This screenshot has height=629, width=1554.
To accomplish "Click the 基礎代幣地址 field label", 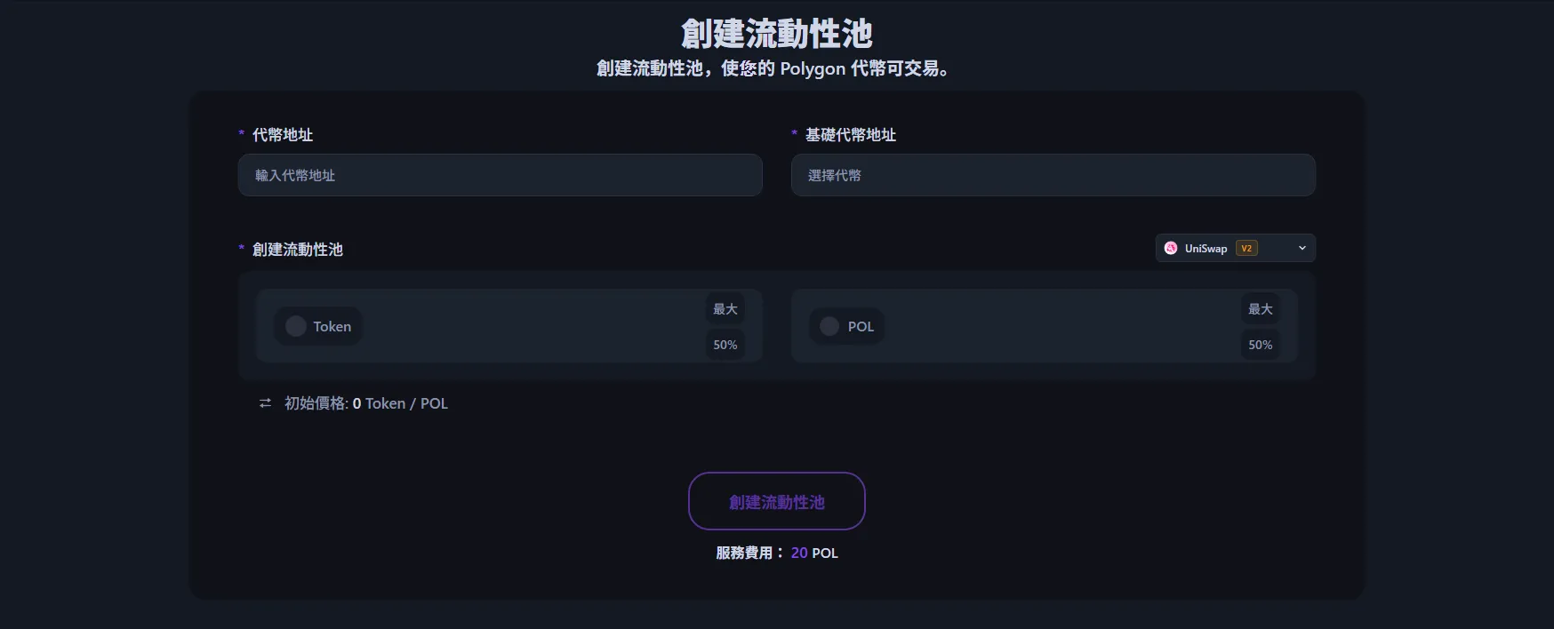I will click(850, 135).
